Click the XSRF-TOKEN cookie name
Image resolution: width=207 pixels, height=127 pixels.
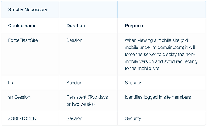pos(22,118)
